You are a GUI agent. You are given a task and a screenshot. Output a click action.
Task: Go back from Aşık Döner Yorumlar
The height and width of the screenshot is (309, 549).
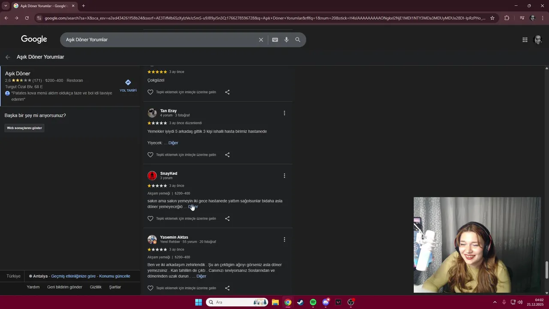(8, 57)
